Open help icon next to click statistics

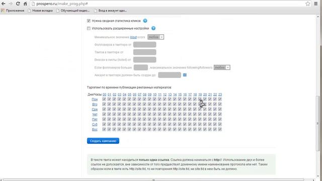[x=145, y=21]
